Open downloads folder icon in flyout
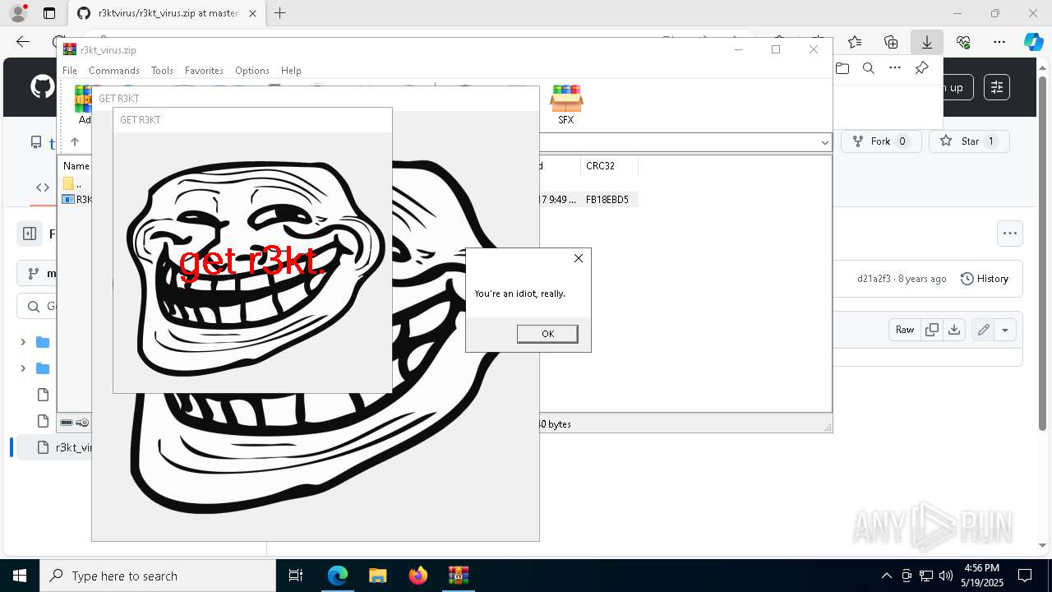This screenshot has height=592, width=1052. [842, 68]
